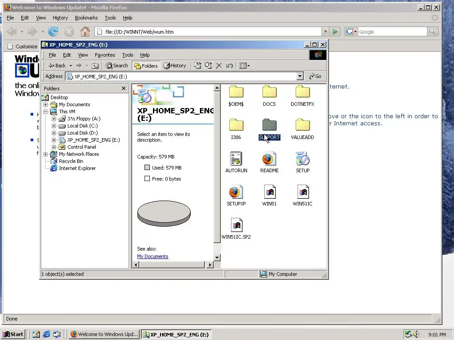
Task: Expand My Documents tree node
Action: coord(46,104)
